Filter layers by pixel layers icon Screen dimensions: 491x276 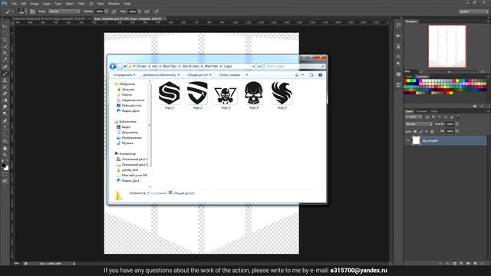tap(427, 117)
